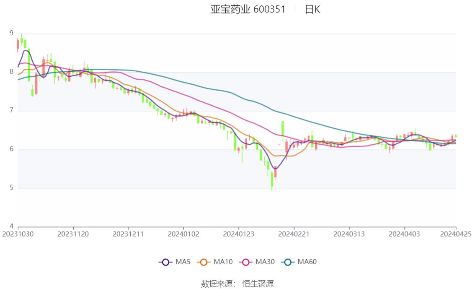
Task: Click the 20240221 date axis label
Action: pos(294,234)
